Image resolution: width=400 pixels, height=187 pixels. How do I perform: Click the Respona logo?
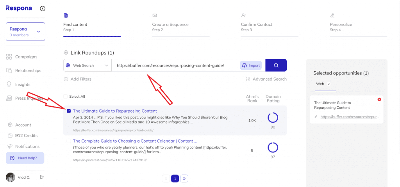[x=19, y=8]
